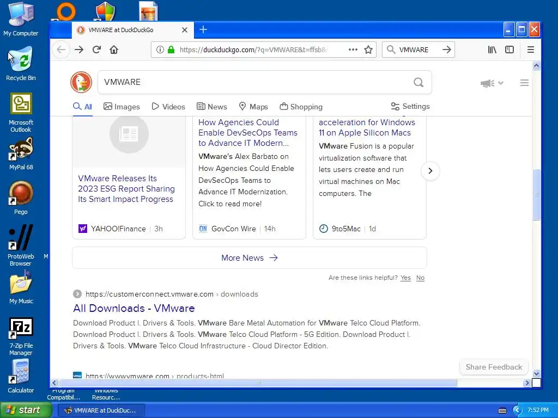Show next news cards with right chevron
The width and height of the screenshot is (558, 418).
(430, 171)
